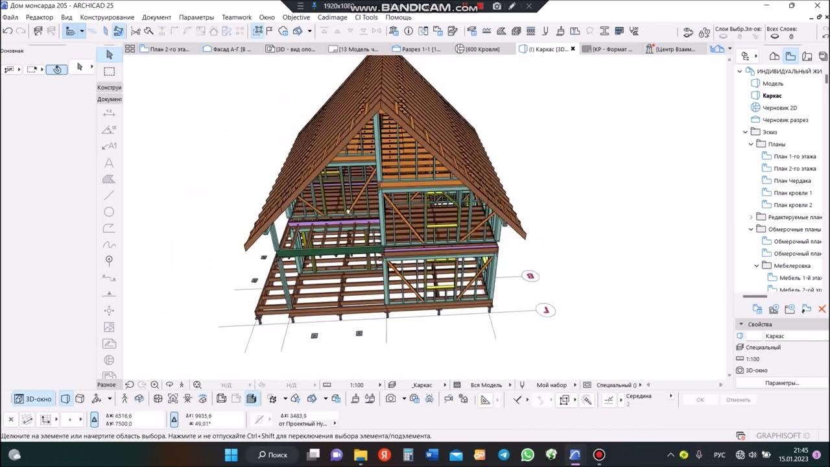The width and height of the screenshot is (830, 467).
Task: Open the scale 1:100 dropdown arrow
Action: pyautogui.click(x=381, y=385)
